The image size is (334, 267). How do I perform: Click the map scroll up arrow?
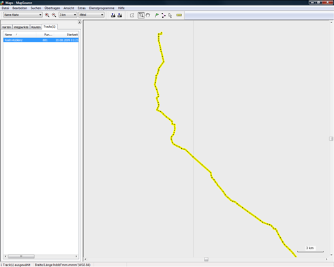[331, 22]
